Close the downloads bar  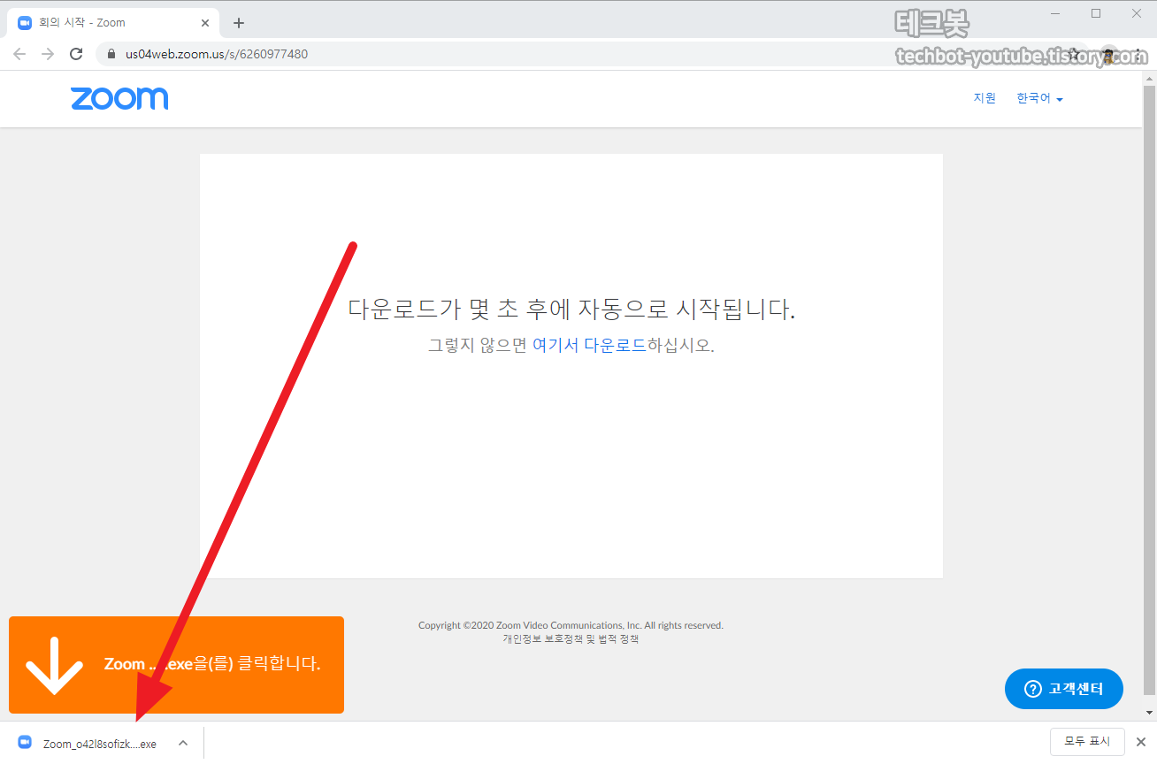1141,742
